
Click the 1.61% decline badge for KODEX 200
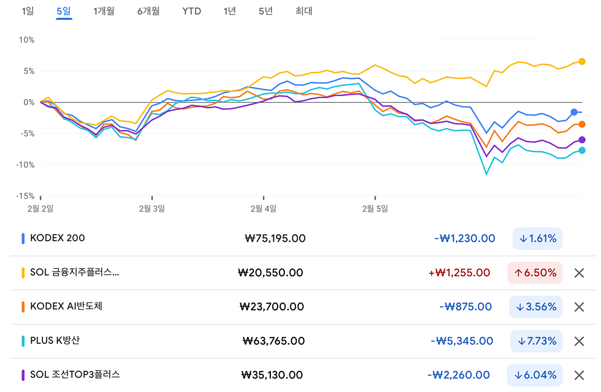tap(537, 238)
